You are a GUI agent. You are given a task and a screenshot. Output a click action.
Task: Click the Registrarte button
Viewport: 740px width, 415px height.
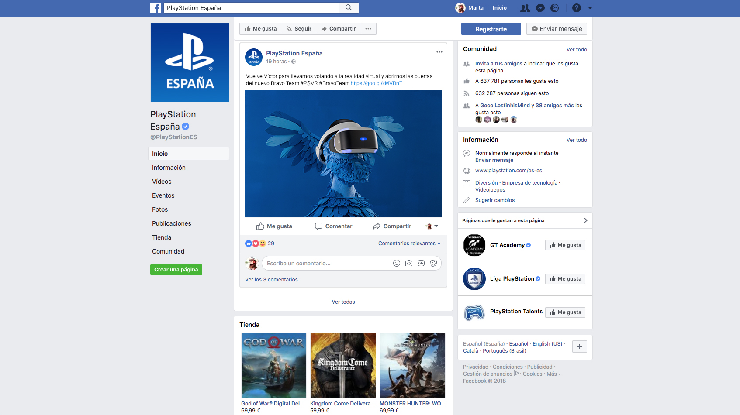click(491, 29)
